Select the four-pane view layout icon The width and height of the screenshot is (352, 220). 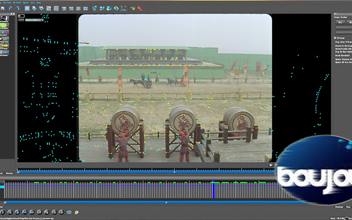[x=86, y=9]
